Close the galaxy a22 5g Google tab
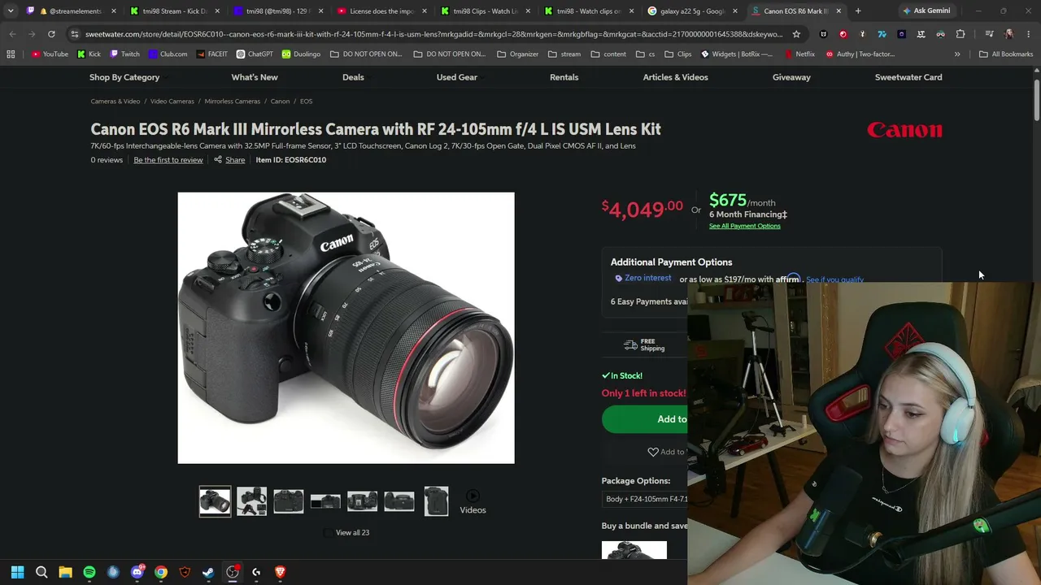This screenshot has width=1041, height=585. pyautogui.click(x=735, y=11)
